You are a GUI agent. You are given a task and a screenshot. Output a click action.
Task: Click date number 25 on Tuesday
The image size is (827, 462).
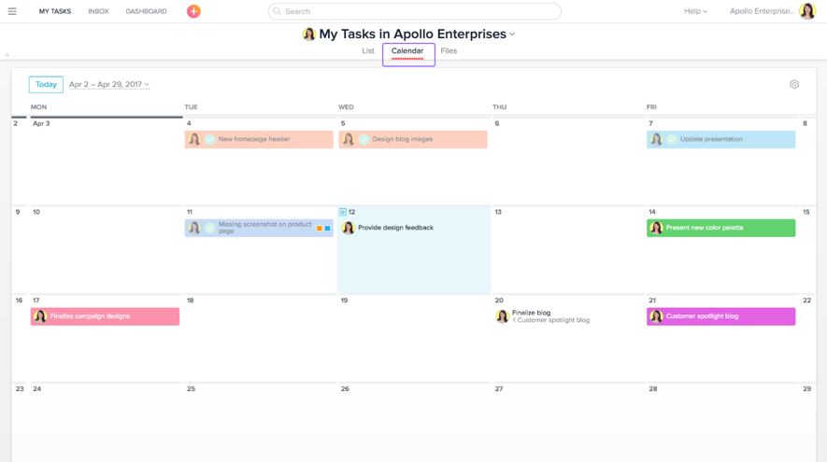click(x=191, y=389)
